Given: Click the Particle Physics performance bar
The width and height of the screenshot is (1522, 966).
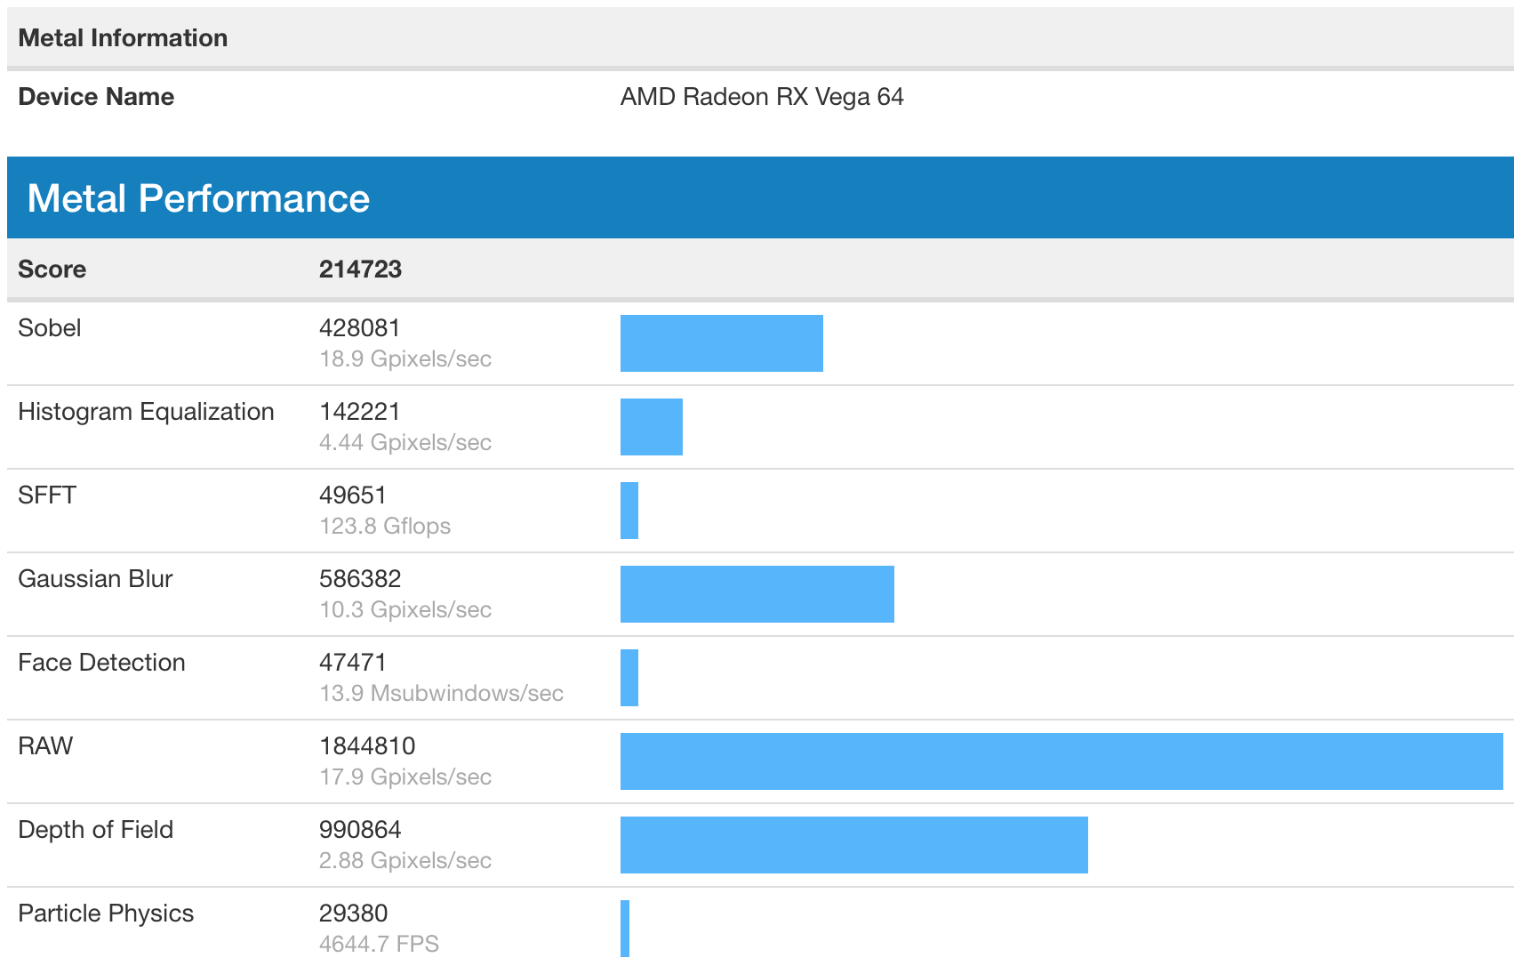Looking at the screenshot, I should click(x=625, y=929).
